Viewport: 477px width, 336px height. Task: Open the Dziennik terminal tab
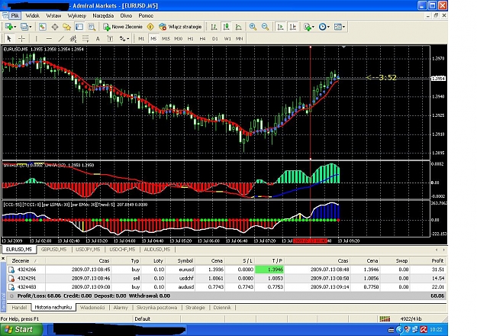pos(222,308)
